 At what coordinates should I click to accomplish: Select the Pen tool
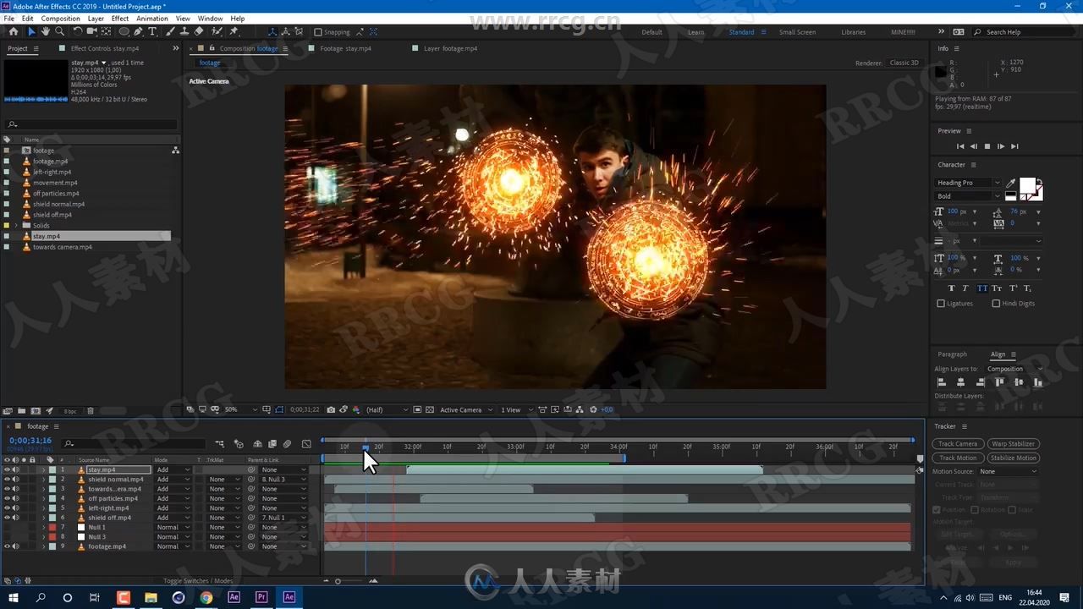click(x=139, y=31)
